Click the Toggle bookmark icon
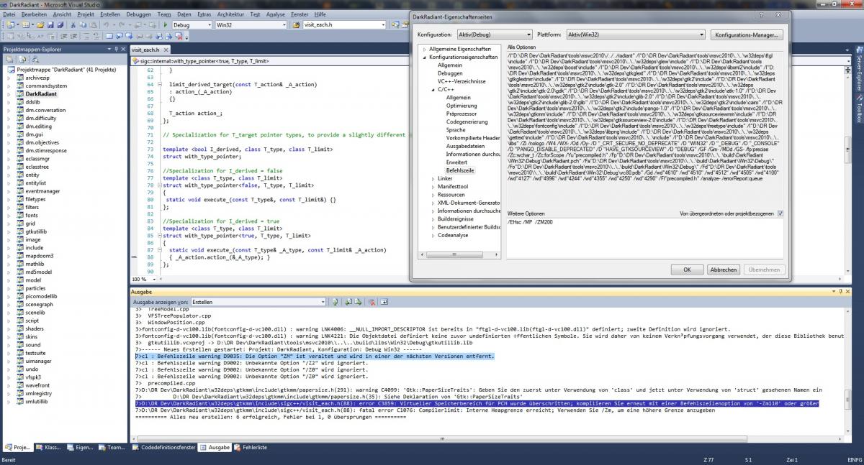Image resolution: width=864 pixels, height=465 pixels. click(109, 36)
